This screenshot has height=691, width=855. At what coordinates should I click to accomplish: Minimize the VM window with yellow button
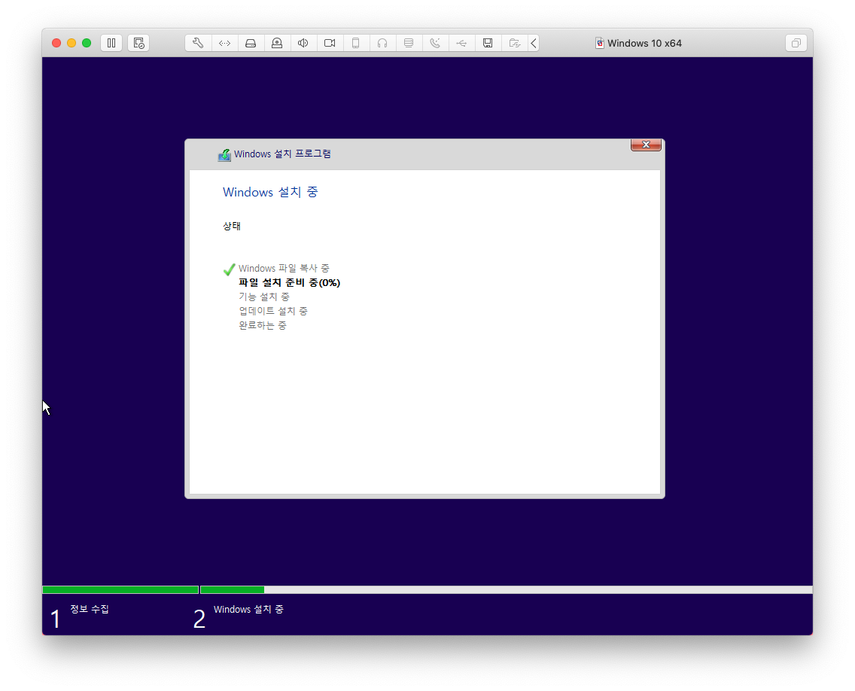[x=72, y=43]
